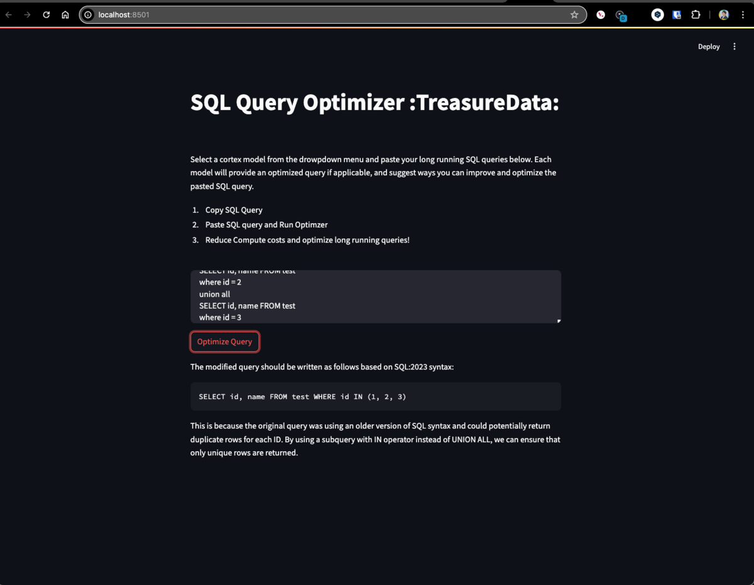Open the browser profile avatar
This screenshot has height=585, width=754.
724,14
